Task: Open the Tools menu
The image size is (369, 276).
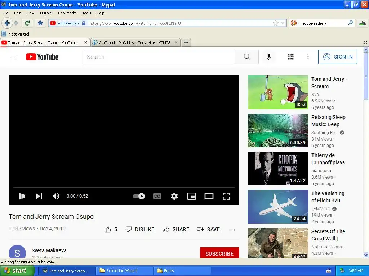Action: (x=86, y=13)
